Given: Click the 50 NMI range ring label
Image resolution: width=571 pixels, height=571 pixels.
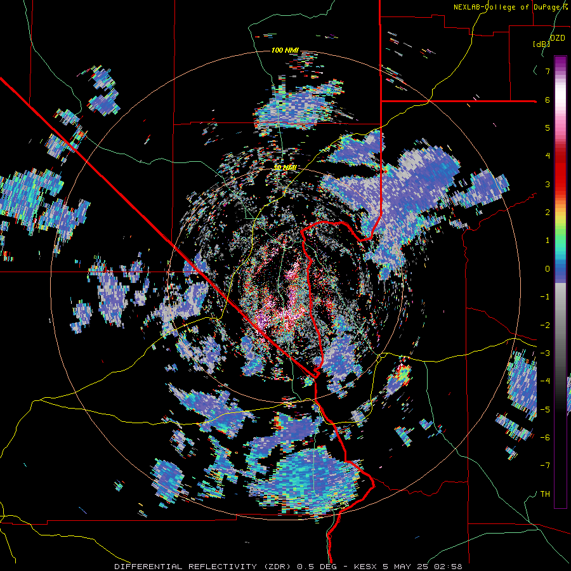Looking at the screenshot, I should click(x=285, y=167).
